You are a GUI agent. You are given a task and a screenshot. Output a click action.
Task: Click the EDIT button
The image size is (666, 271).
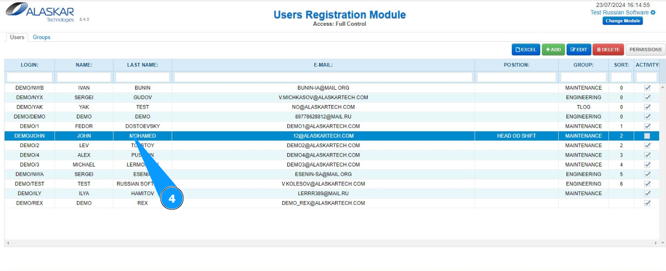(579, 50)
